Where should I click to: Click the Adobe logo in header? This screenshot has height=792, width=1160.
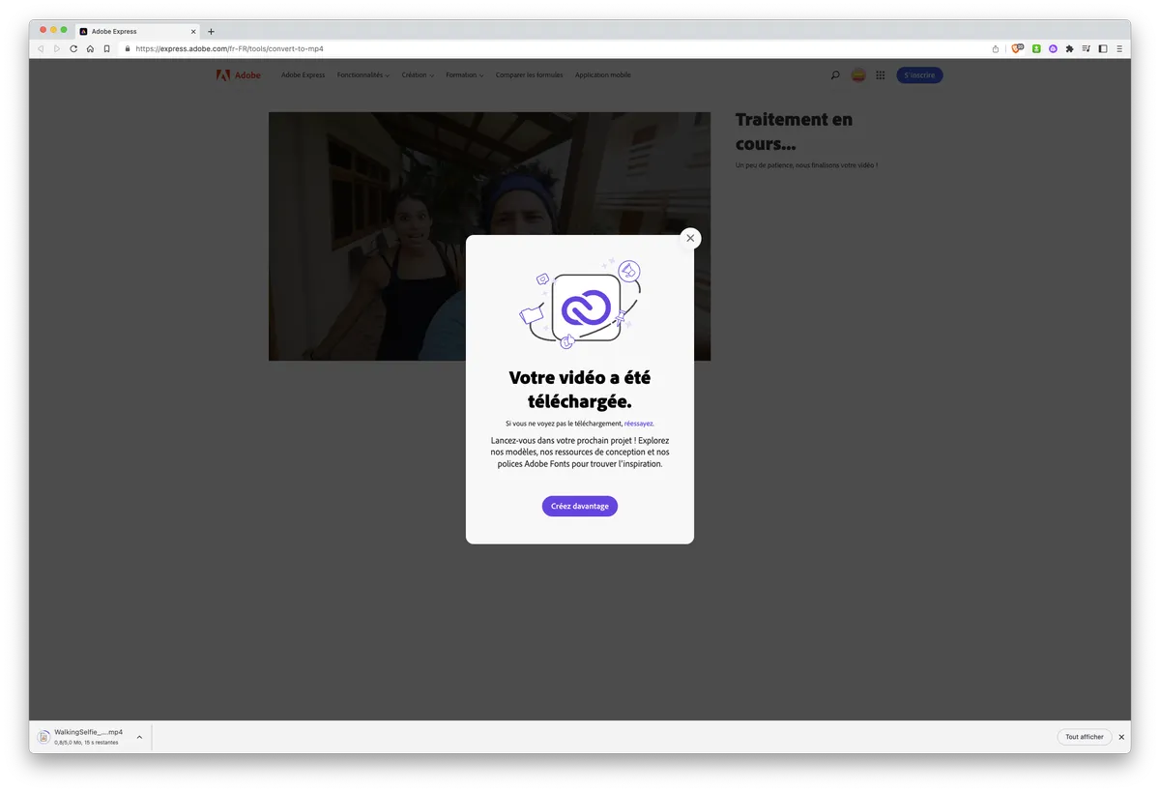[x=238, y=75]
